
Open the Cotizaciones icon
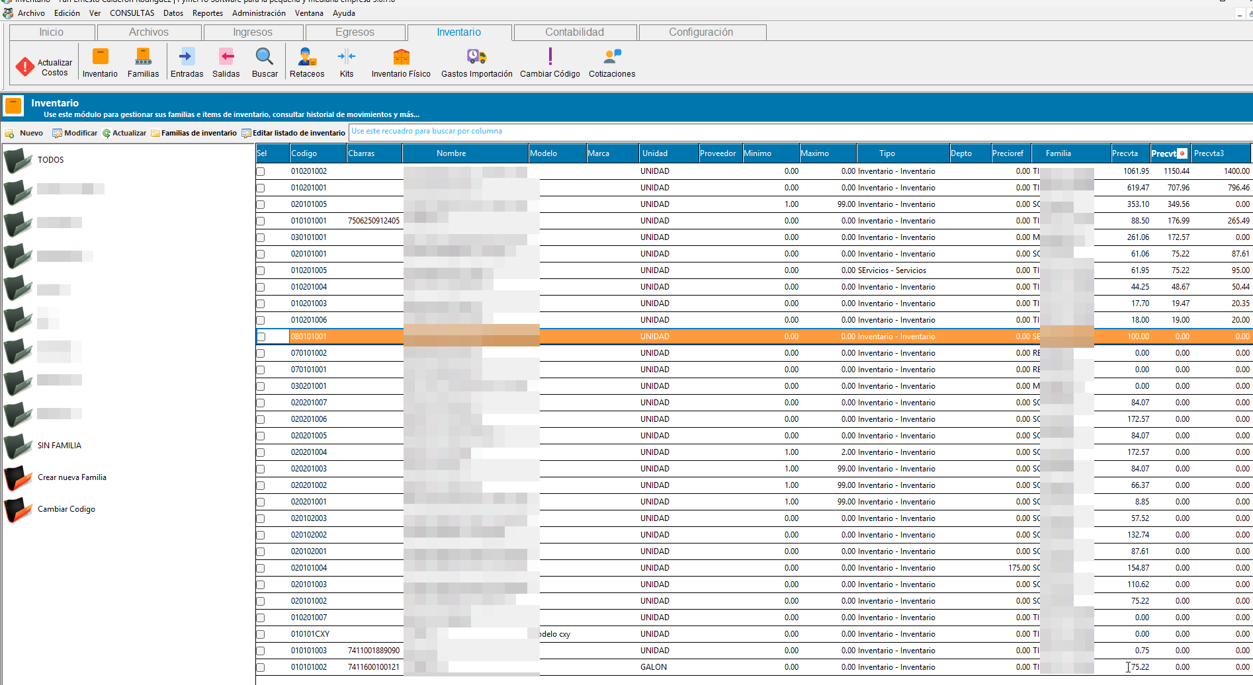pos(613,56)
